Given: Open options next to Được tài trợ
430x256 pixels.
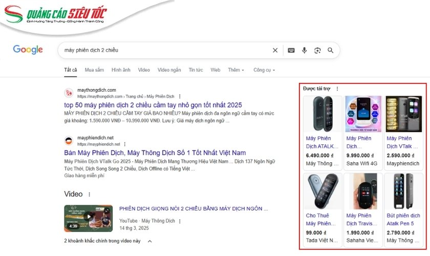Looking at the screenshot, I should [337, 89].
